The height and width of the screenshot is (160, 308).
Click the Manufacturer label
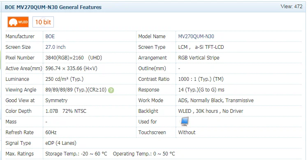click(x=20, y=37)
